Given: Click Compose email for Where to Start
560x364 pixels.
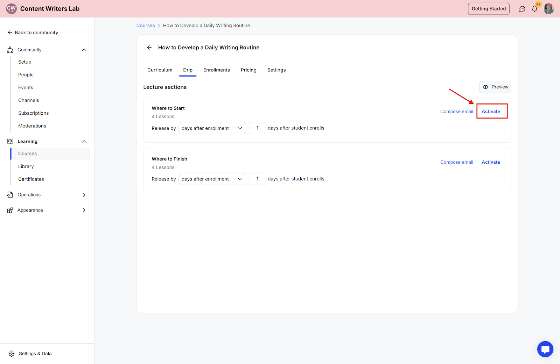Looking at the screenshot, I should [x=456, y=112].
